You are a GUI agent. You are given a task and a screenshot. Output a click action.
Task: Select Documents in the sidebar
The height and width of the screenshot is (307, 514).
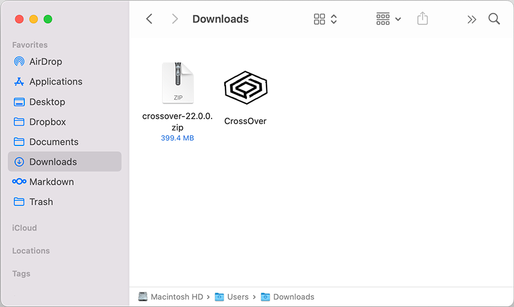tap(54, 142)
